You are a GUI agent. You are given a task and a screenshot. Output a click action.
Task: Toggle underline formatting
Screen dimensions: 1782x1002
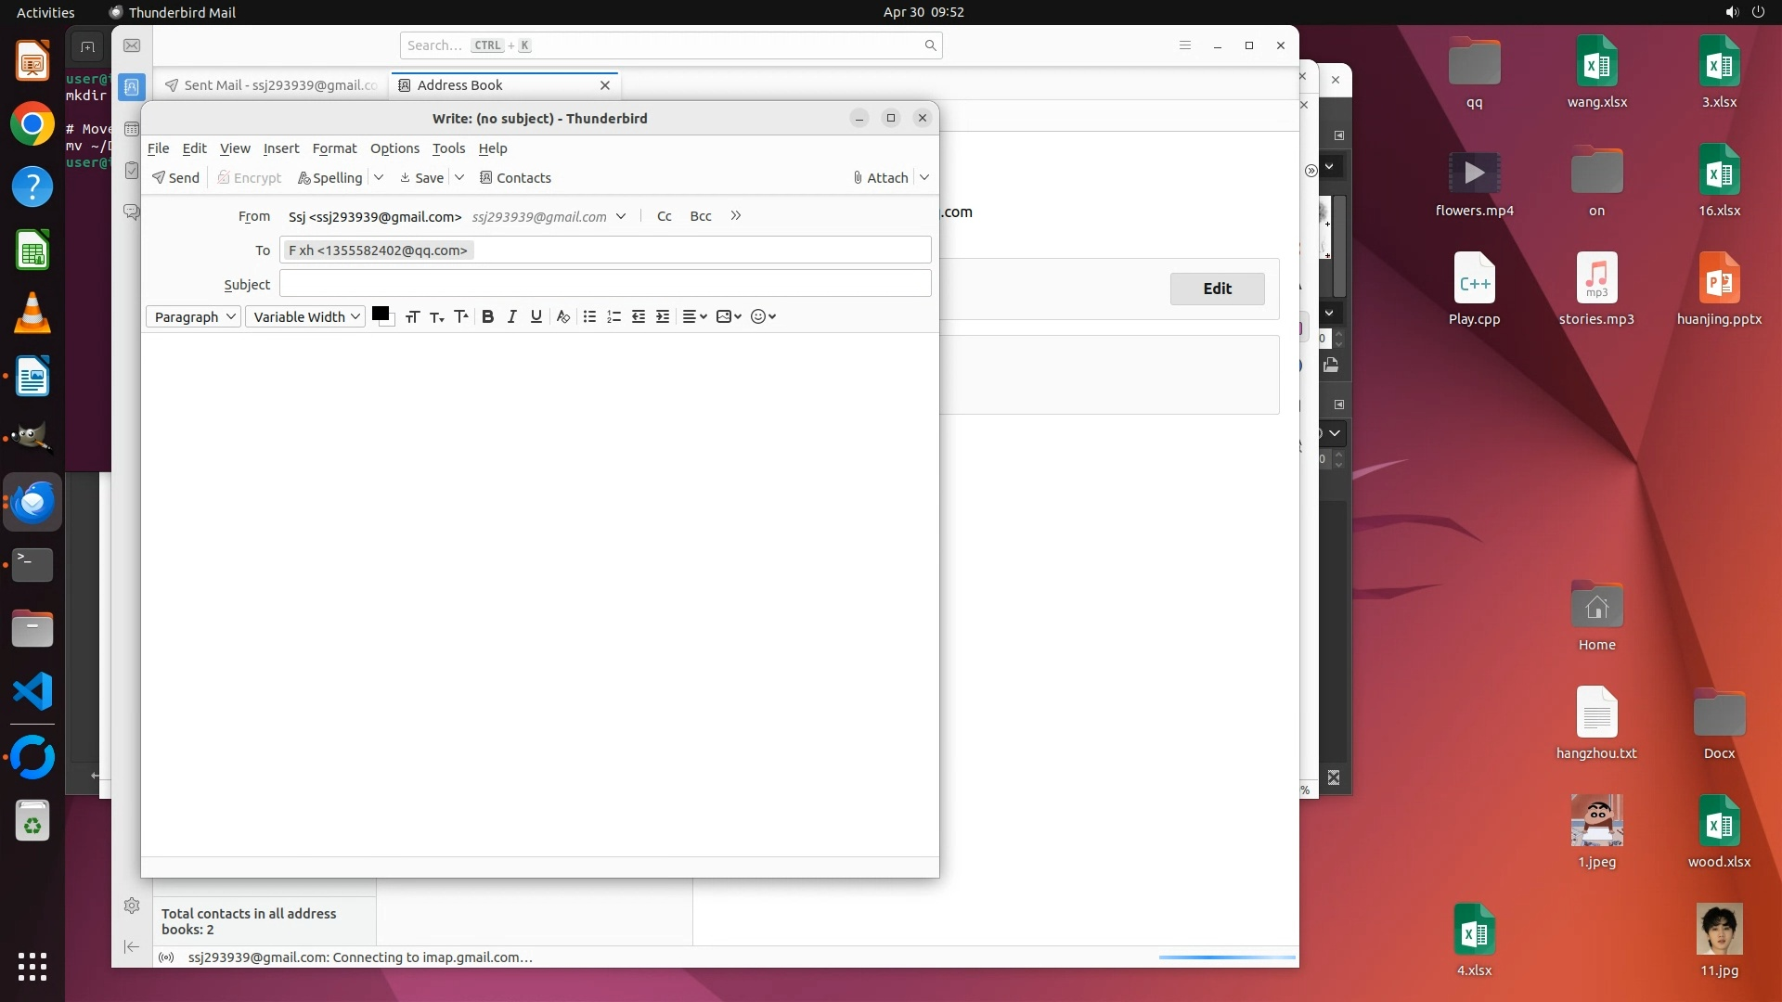536,316
